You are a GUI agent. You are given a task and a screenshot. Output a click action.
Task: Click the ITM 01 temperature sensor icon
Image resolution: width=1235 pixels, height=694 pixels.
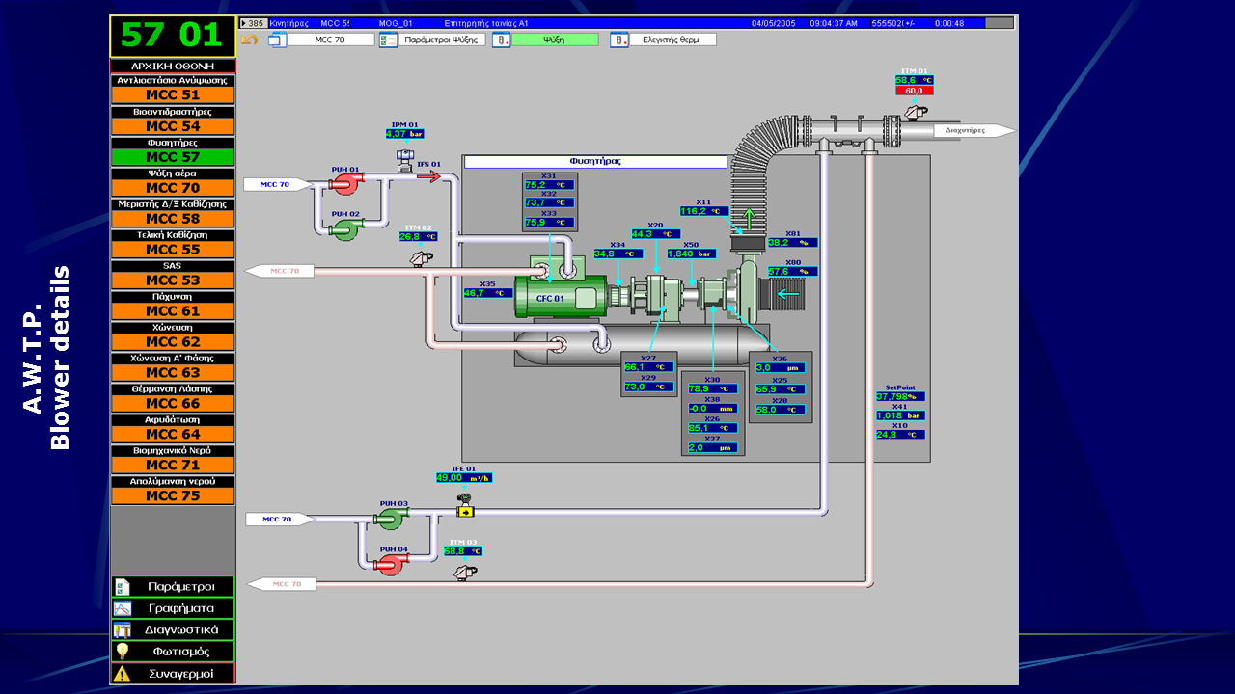coord(914,112)
